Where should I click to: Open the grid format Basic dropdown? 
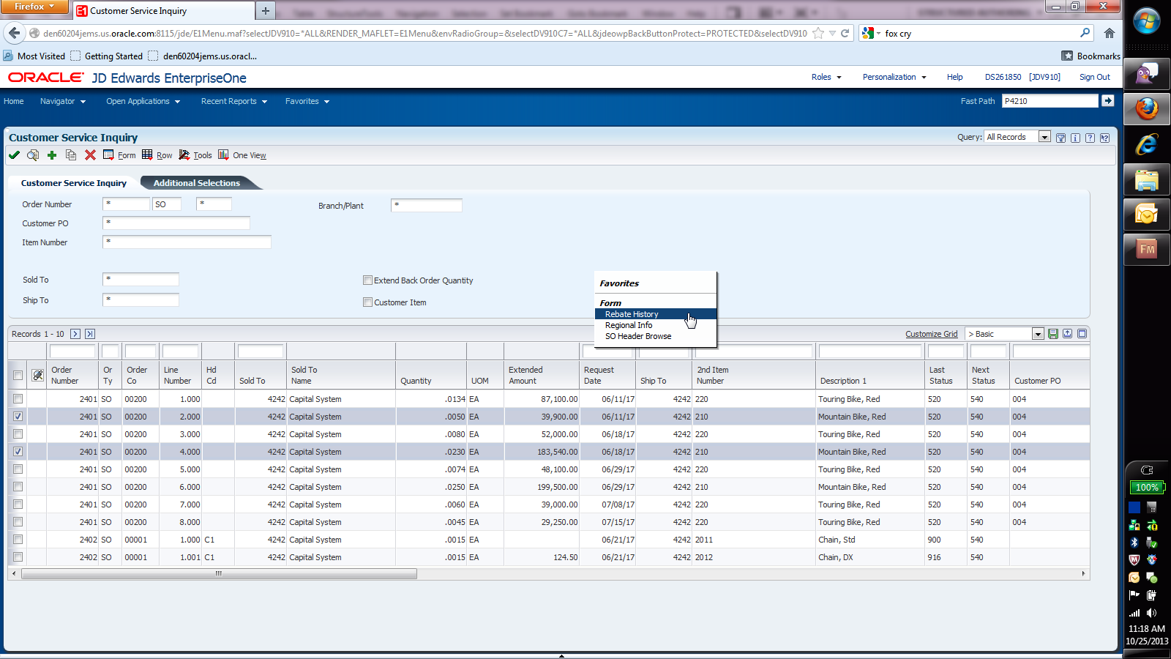coord(1037,334)
